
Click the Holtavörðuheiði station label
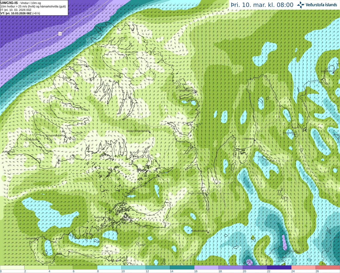click(199, 231)
